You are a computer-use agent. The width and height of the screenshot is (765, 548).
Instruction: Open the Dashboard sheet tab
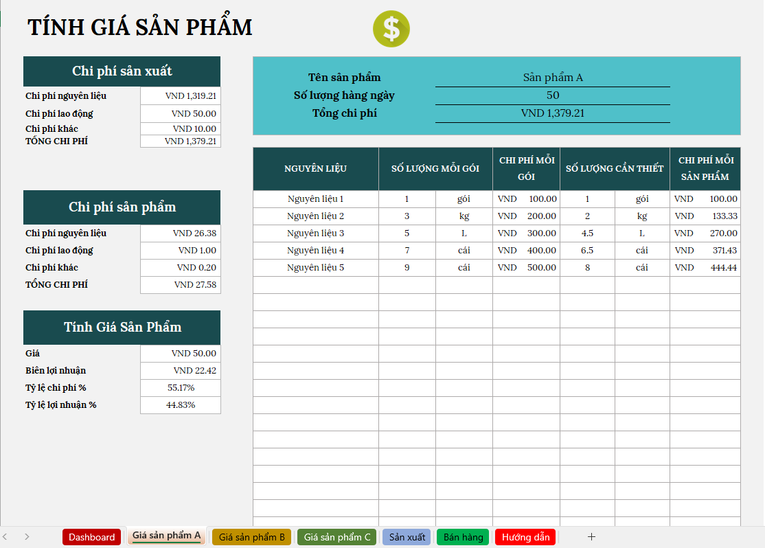click(91, 537)
